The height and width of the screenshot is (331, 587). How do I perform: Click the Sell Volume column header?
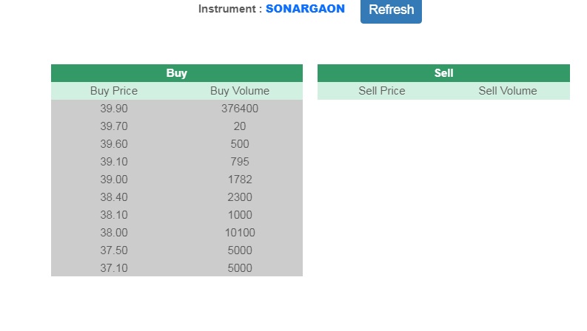click(508, 91)
